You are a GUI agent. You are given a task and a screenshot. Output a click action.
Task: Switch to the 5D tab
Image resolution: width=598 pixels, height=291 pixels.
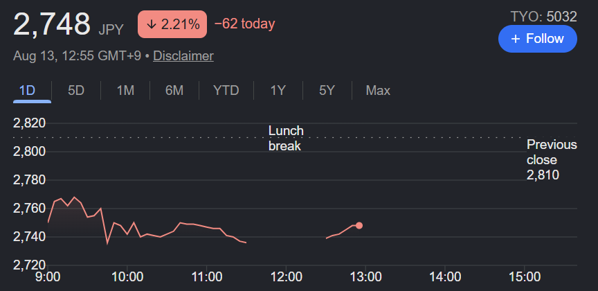[76, 91]
